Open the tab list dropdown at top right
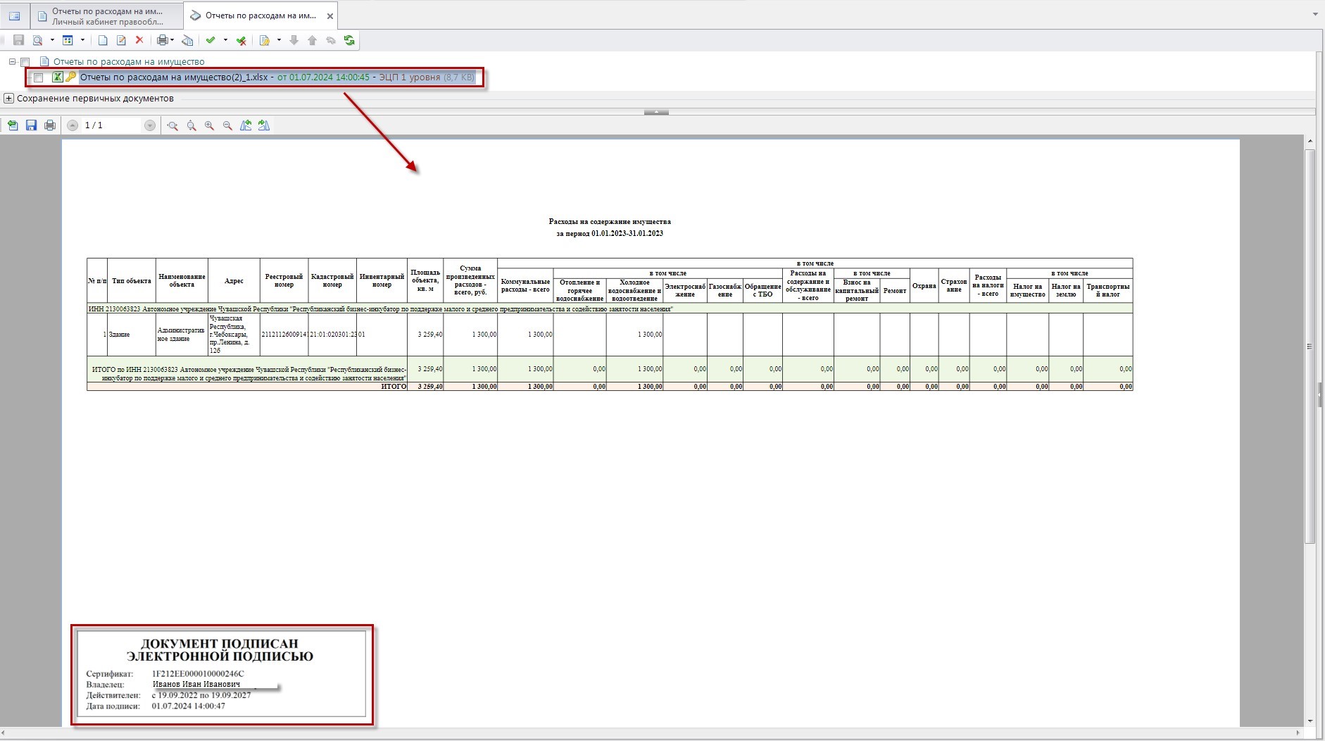This screenshot has height=741, width=1325. 1315,14
